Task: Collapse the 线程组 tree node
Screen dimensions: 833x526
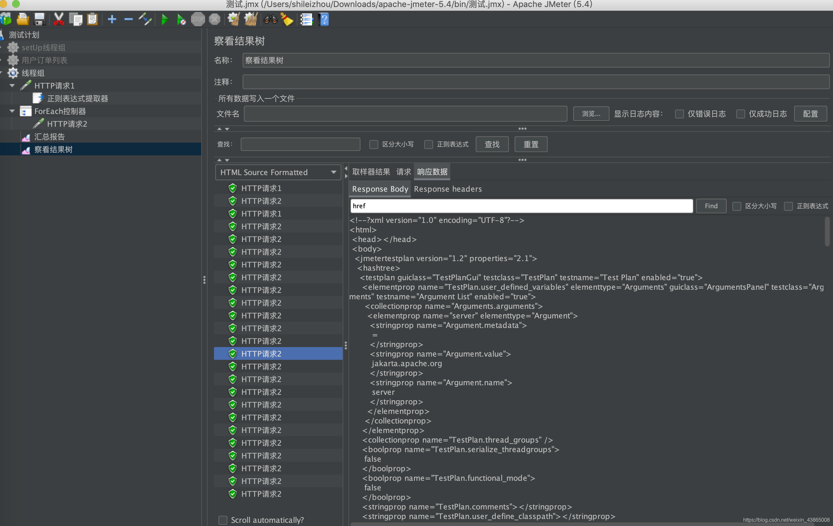Action: pos(2,73)
